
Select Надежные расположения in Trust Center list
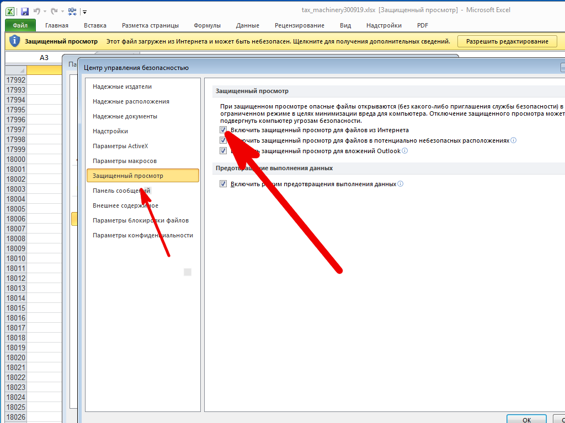pos(143,101)
